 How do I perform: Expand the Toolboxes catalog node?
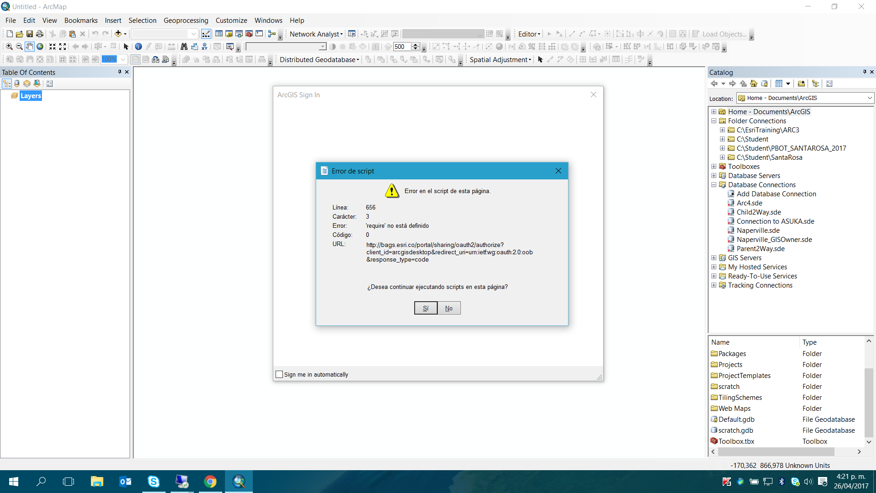pos(714,167)
